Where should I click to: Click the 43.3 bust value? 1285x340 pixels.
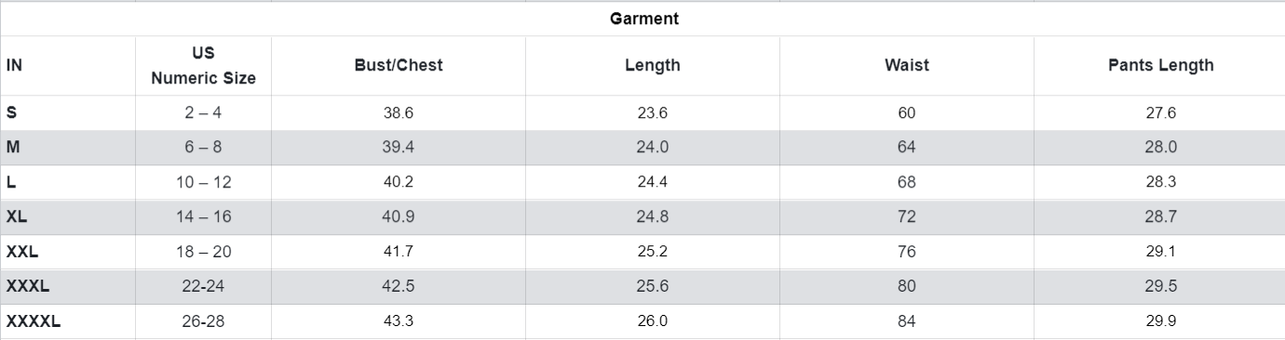tap(399, 321)
